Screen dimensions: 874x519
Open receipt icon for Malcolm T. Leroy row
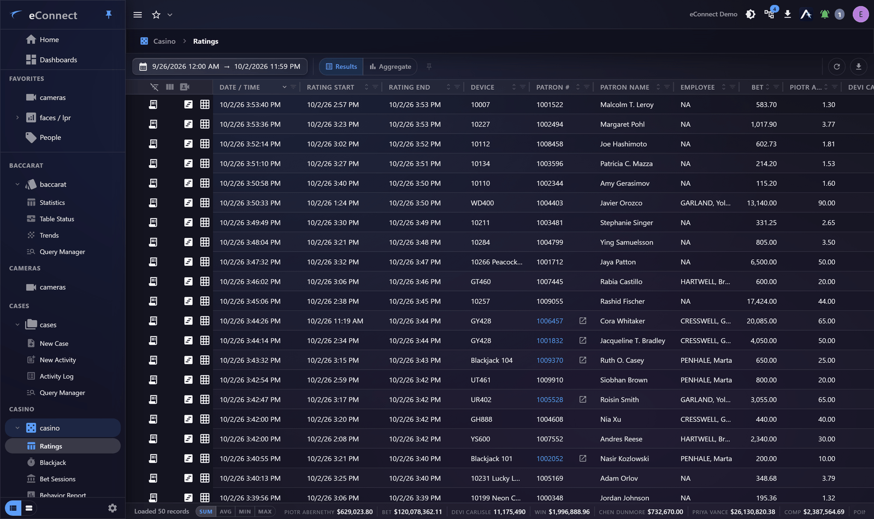(x=153, y=104)
